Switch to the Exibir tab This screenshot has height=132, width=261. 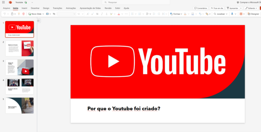118,8
